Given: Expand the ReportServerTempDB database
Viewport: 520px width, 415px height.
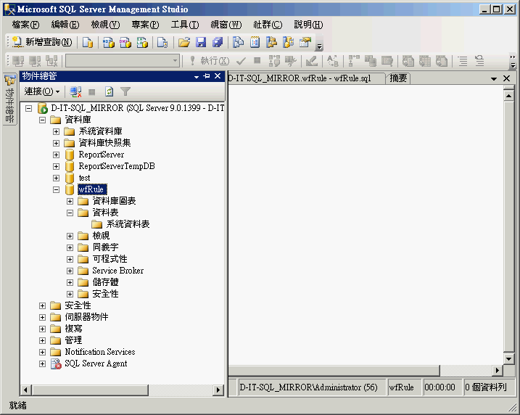Looking at the screenshot, I should [x=56, y=166].
